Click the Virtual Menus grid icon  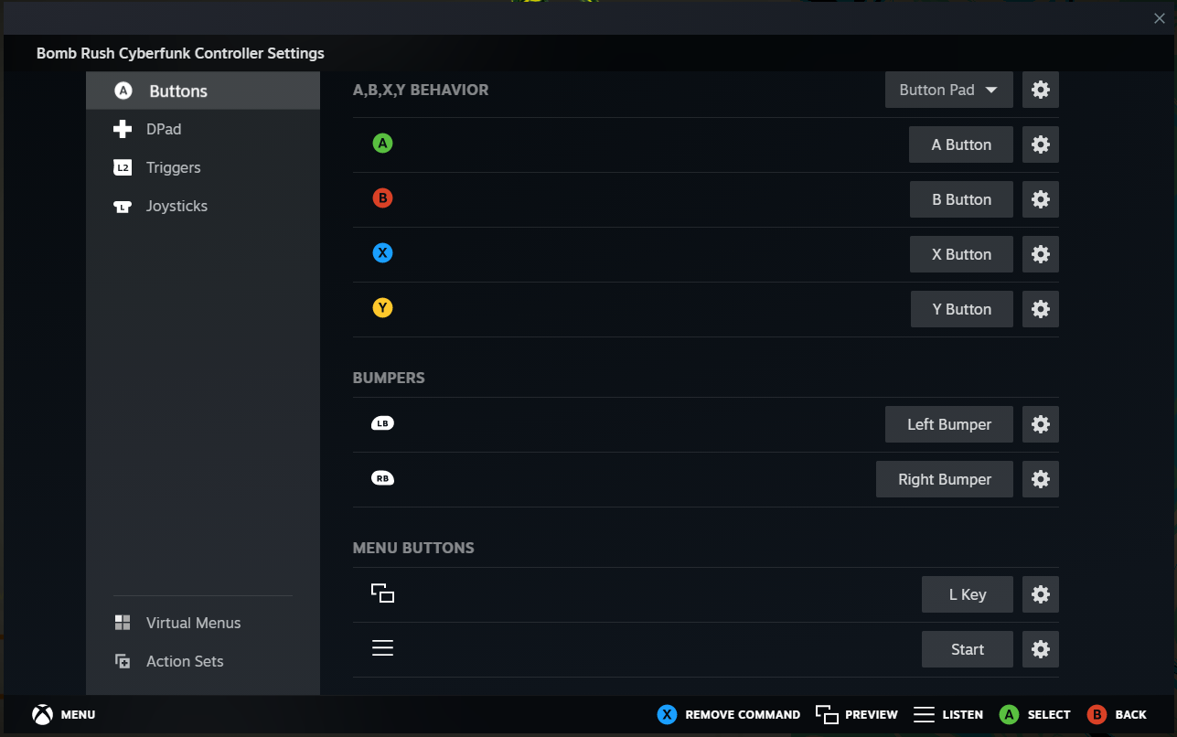tap(123, 622)
